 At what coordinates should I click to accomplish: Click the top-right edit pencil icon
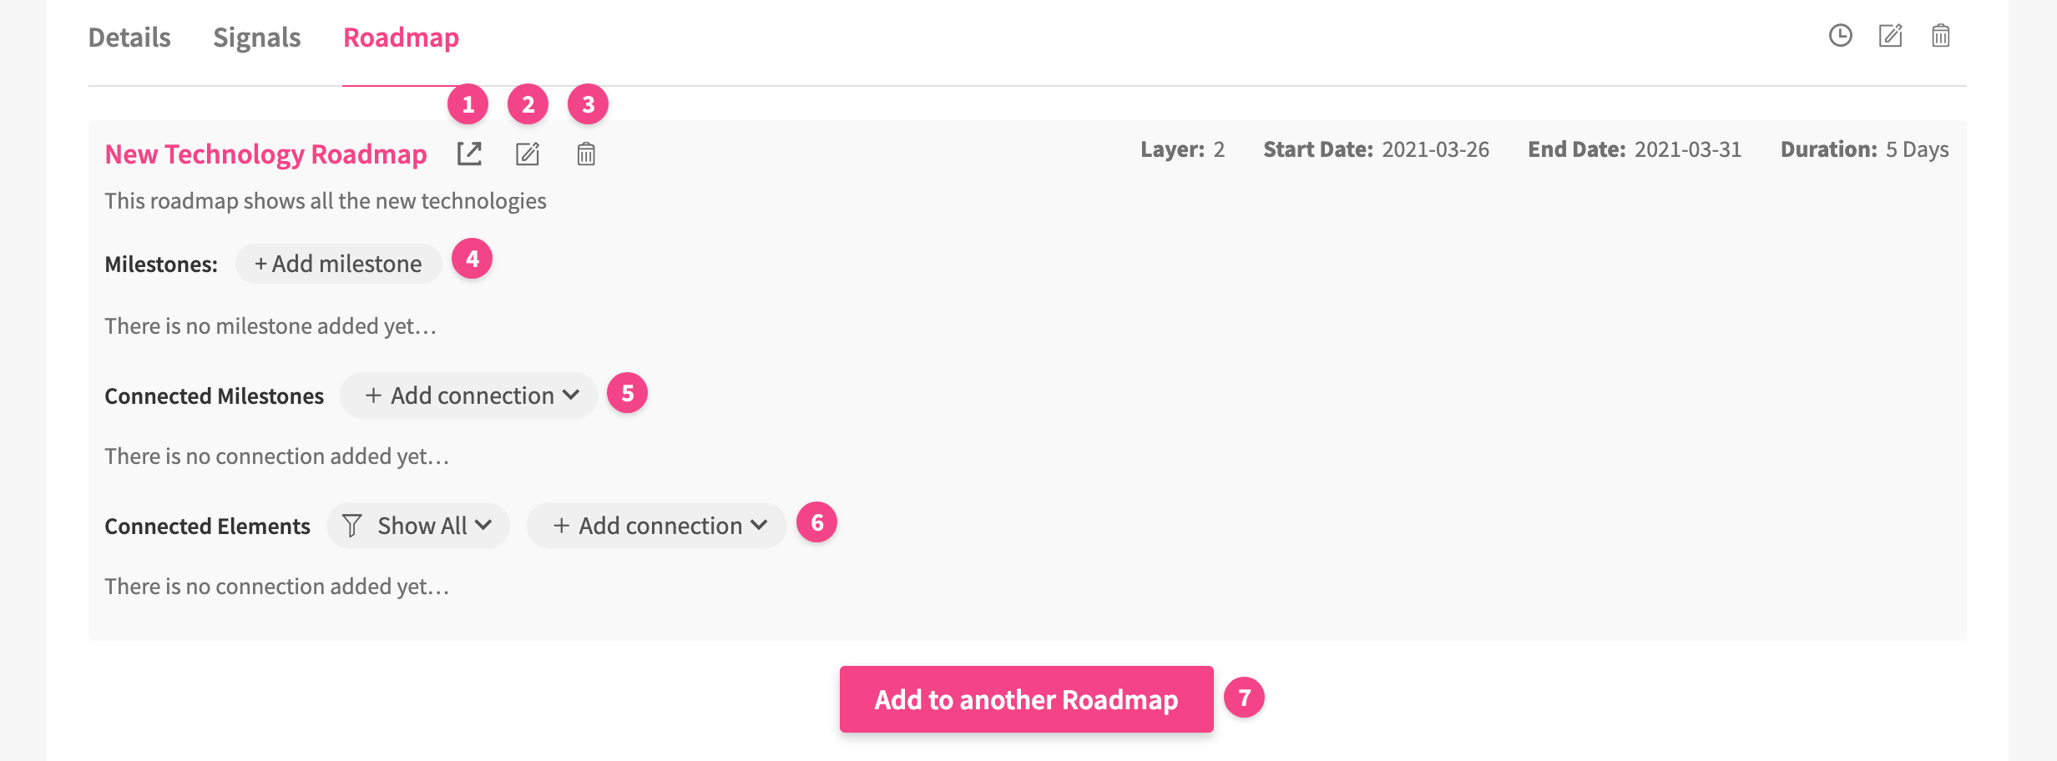point(1890,36)
